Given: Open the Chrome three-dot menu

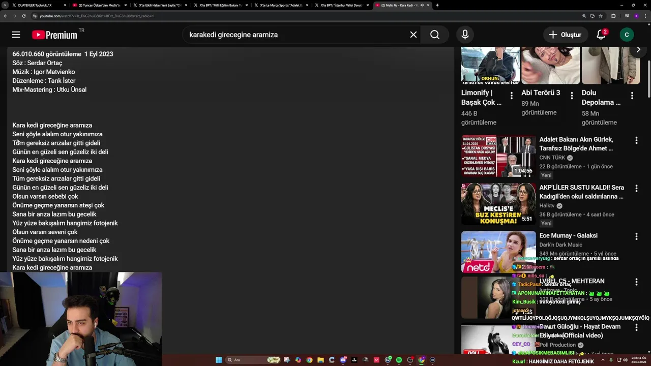Looking at the screenshot, I should point(645,16).
